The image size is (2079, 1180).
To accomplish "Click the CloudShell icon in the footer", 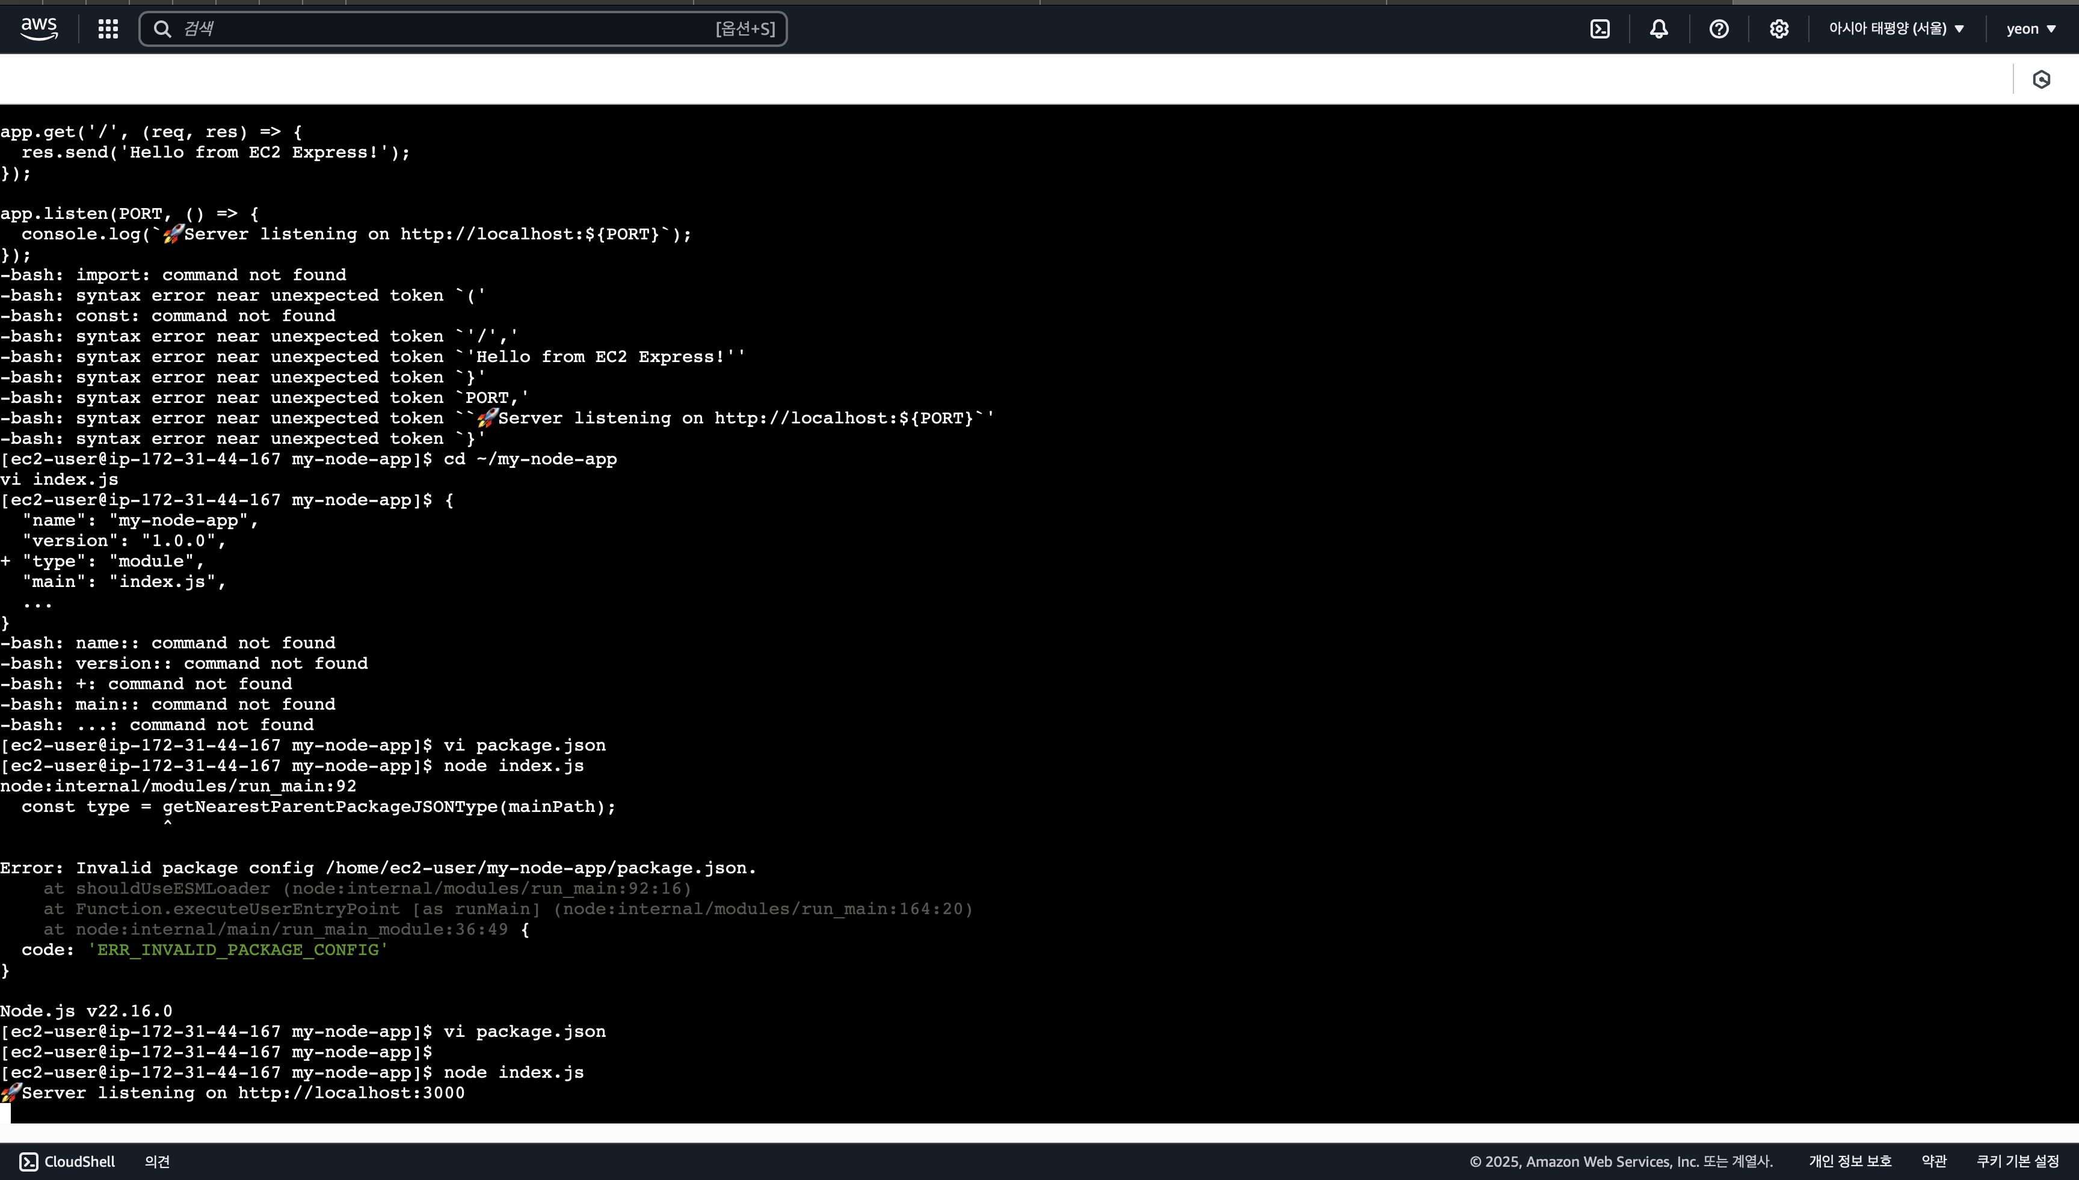I will (28, 1161).
